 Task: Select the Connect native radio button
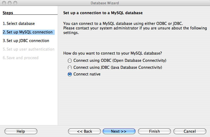[70, 74]
